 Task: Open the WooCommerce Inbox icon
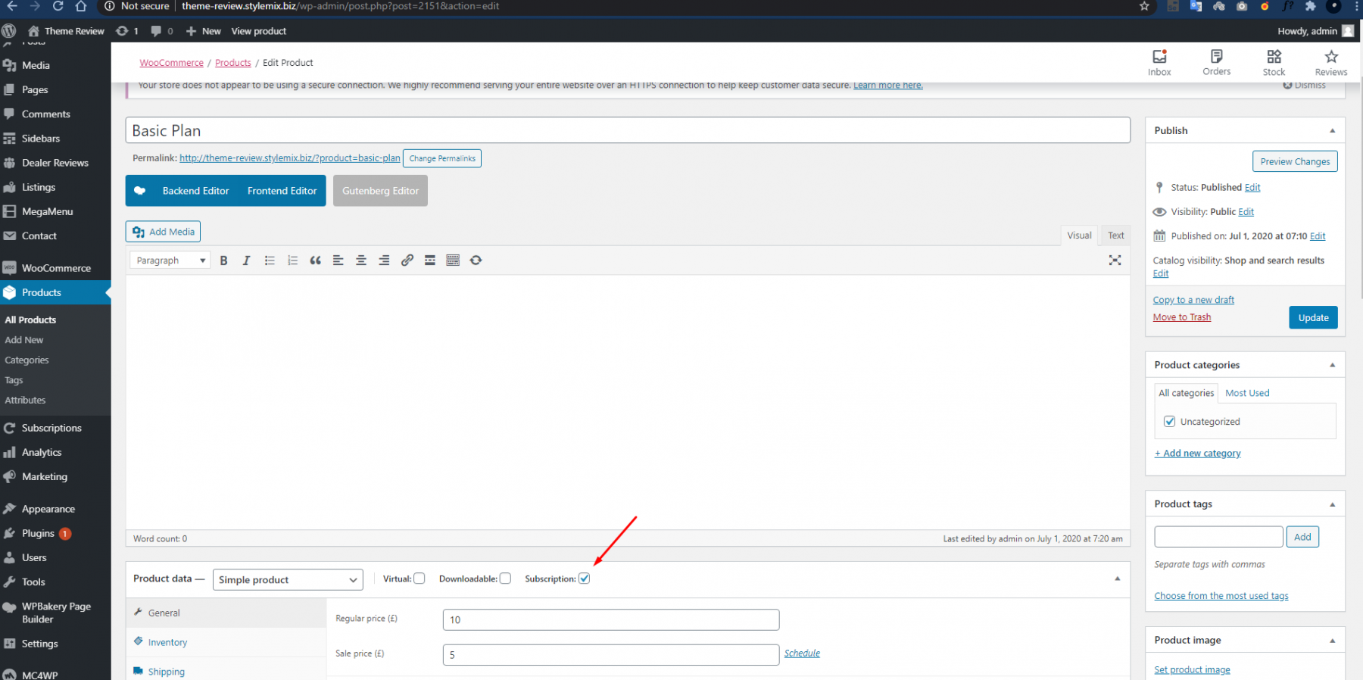(1159, 62)
